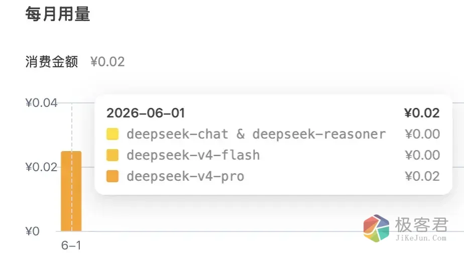Image resolution: width=464 pixels, height=253 pixels.
Task: Click the ¥0.02 value for deepseek-v4-pro
Action: (422, 176)
